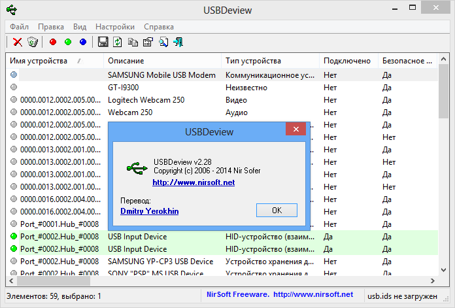This screenshot has height=308, width=455.
Task: Click the Аудио device type cell
Action: pyautogui.click(x=237, y=112)
